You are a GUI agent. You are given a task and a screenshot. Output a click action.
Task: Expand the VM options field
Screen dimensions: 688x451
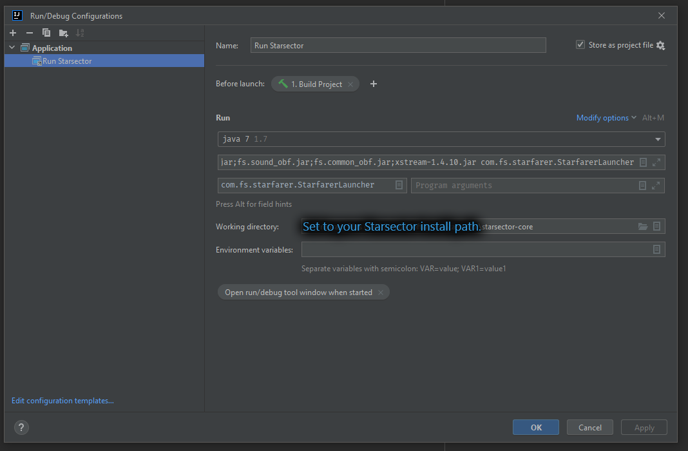656,162
